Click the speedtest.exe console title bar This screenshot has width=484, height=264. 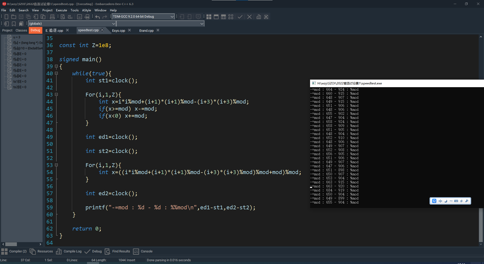click(397, 83)
